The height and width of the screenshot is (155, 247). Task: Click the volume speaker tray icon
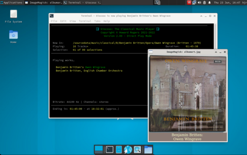click(x=199, y=2)
